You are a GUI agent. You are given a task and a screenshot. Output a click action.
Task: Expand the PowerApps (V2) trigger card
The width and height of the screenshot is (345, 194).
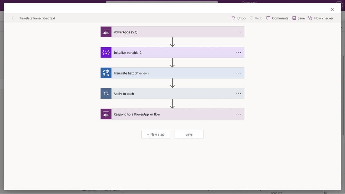pos(172,32)
